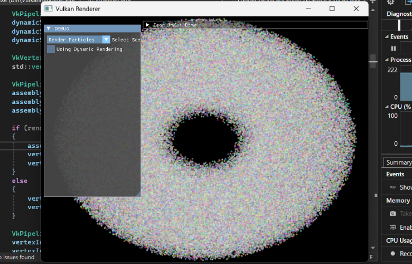Toggle the Using Dynamic Rendering checkbox
Image resolution: width=412 pixels, height=264 pixels.
click(x=51, y=49)
